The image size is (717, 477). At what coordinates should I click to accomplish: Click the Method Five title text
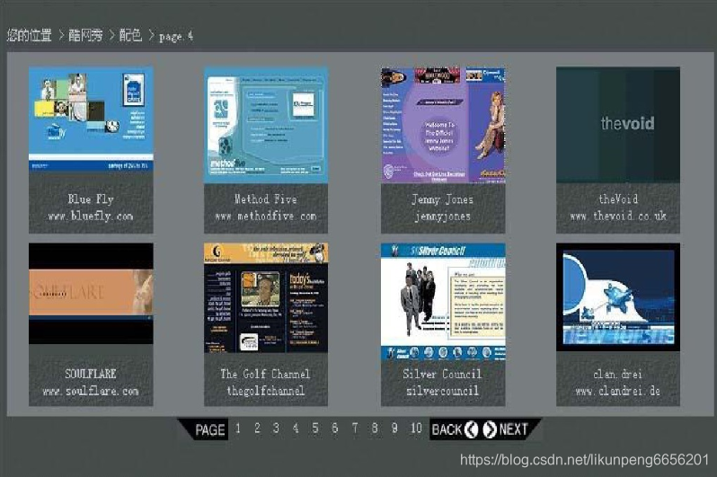pyautogui.click(x=266, y=199)
